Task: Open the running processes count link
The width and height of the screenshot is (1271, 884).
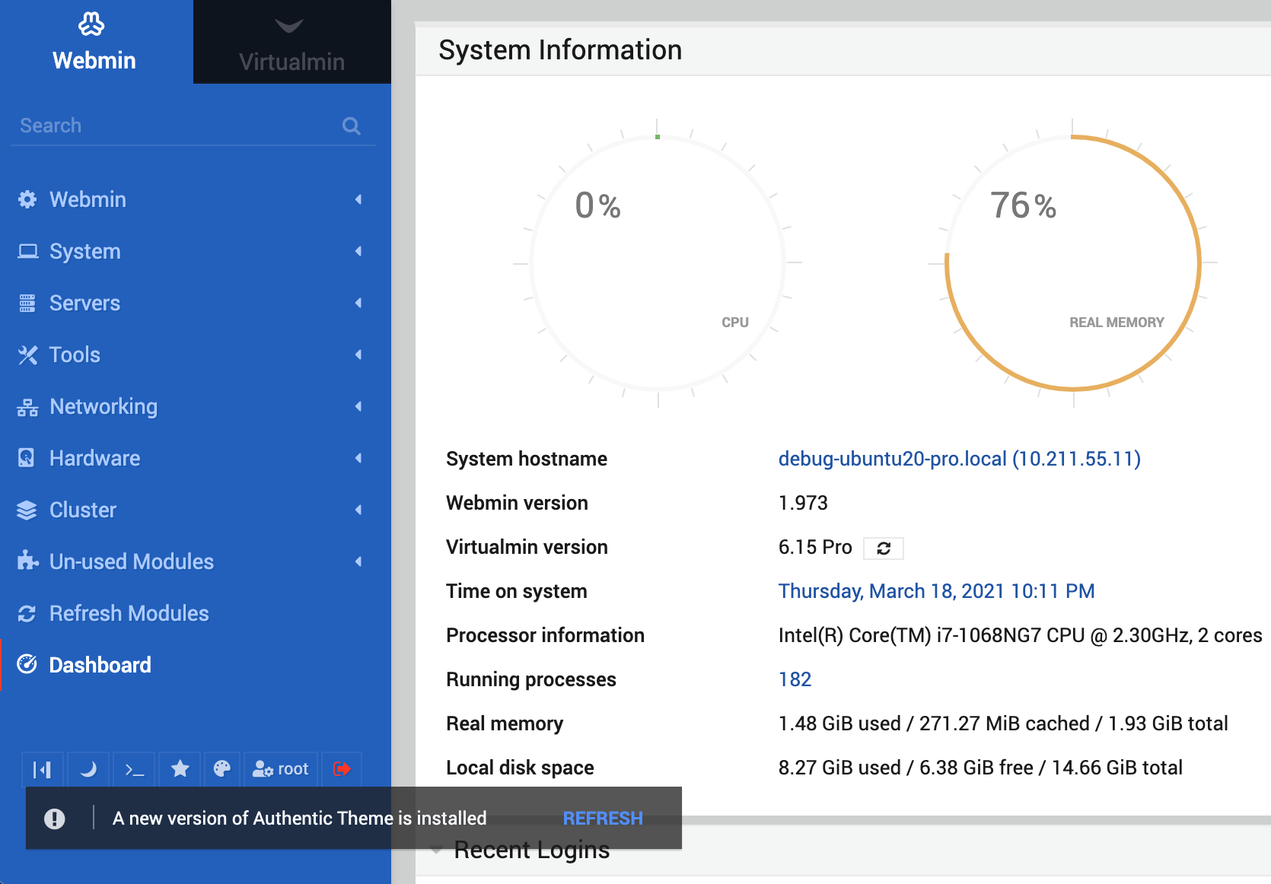Action: (795, 679)
